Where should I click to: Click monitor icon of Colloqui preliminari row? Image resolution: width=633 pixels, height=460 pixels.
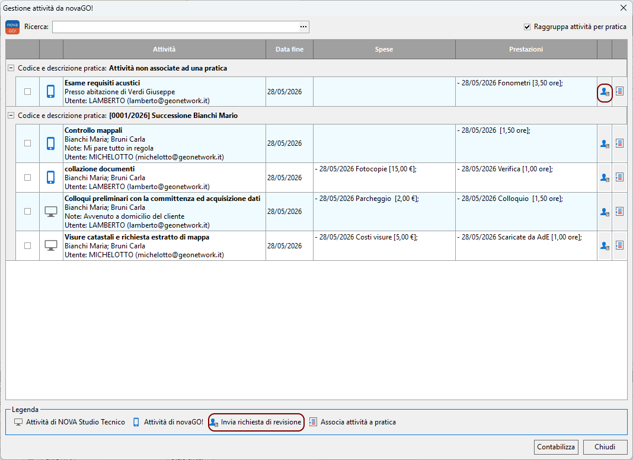[51, 212]
